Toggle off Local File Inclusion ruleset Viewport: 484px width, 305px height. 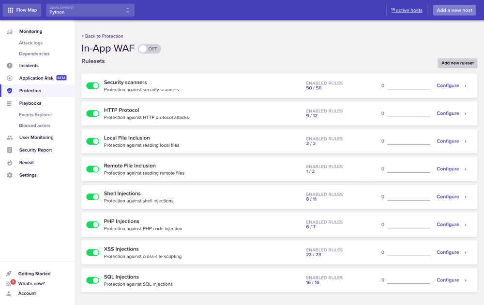pos(92,141)
